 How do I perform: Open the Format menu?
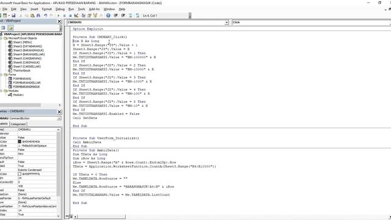46,9
